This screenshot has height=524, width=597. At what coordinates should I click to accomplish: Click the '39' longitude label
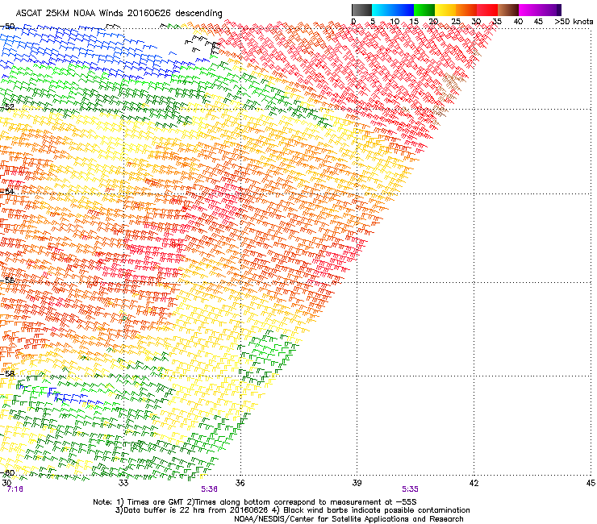click(x=357, y=483)
